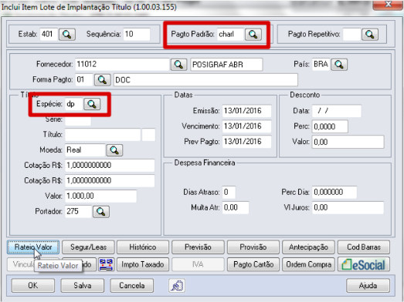Click the Vl Juros field

[x=348, y=208]
